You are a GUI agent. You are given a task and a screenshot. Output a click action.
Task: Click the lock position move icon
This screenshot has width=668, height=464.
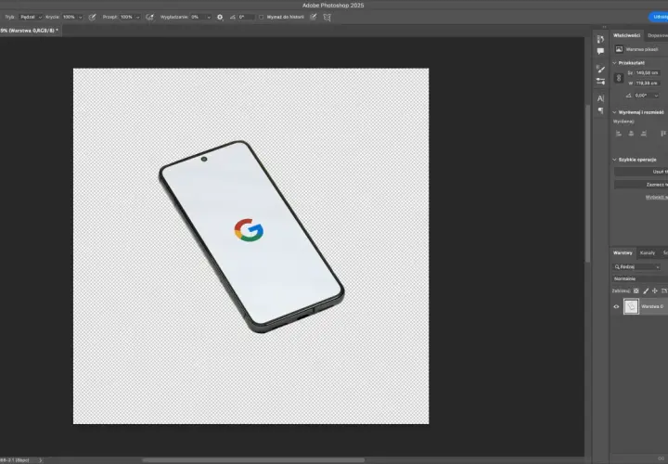pos(655,291)
